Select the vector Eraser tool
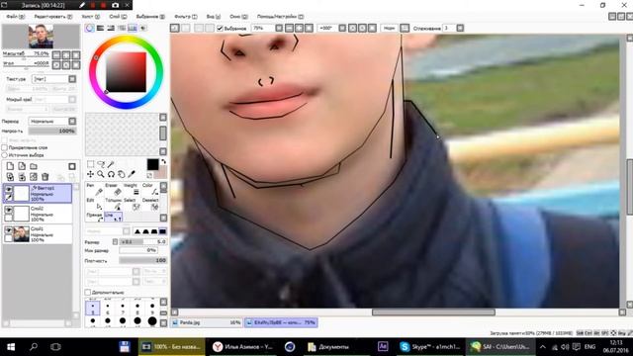Image resolution: width=633 pixels, height=356 pixels. [113, 190]
